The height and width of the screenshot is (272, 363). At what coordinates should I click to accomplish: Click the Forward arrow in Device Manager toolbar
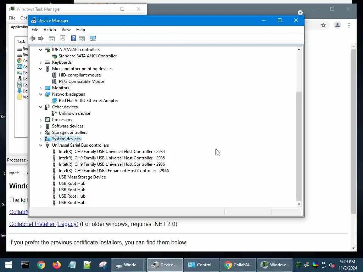coord(40,38)
